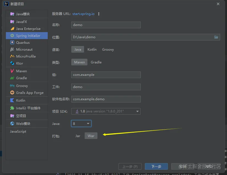Close the 新建项目 dialog
This screenshot has width=227, height=175.
[218, 4]
